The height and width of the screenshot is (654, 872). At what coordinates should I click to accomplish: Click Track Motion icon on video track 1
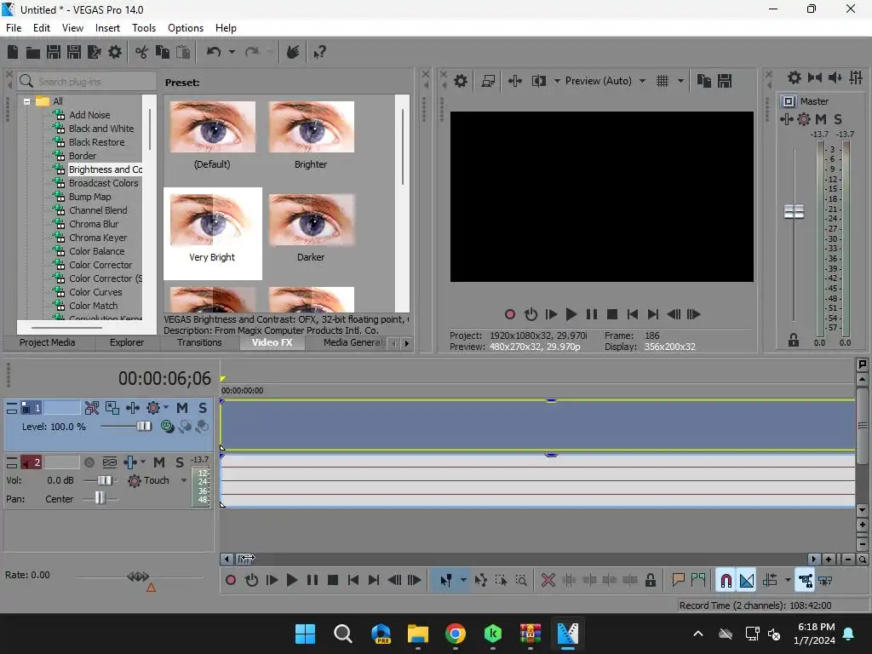112,408
